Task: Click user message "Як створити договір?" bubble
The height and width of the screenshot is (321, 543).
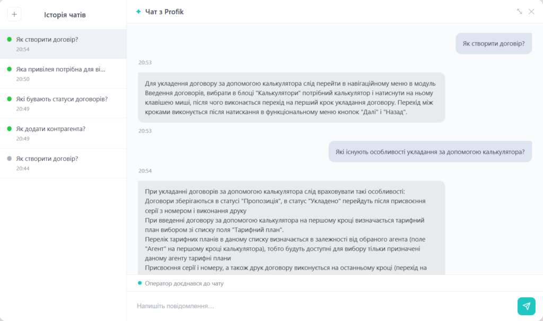Action: (x=494, y=43)
